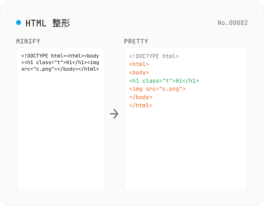Select the green <h1 class="t"> line
Image resolution: width=264 pixels, height=206 pixels.
point(164,81)
